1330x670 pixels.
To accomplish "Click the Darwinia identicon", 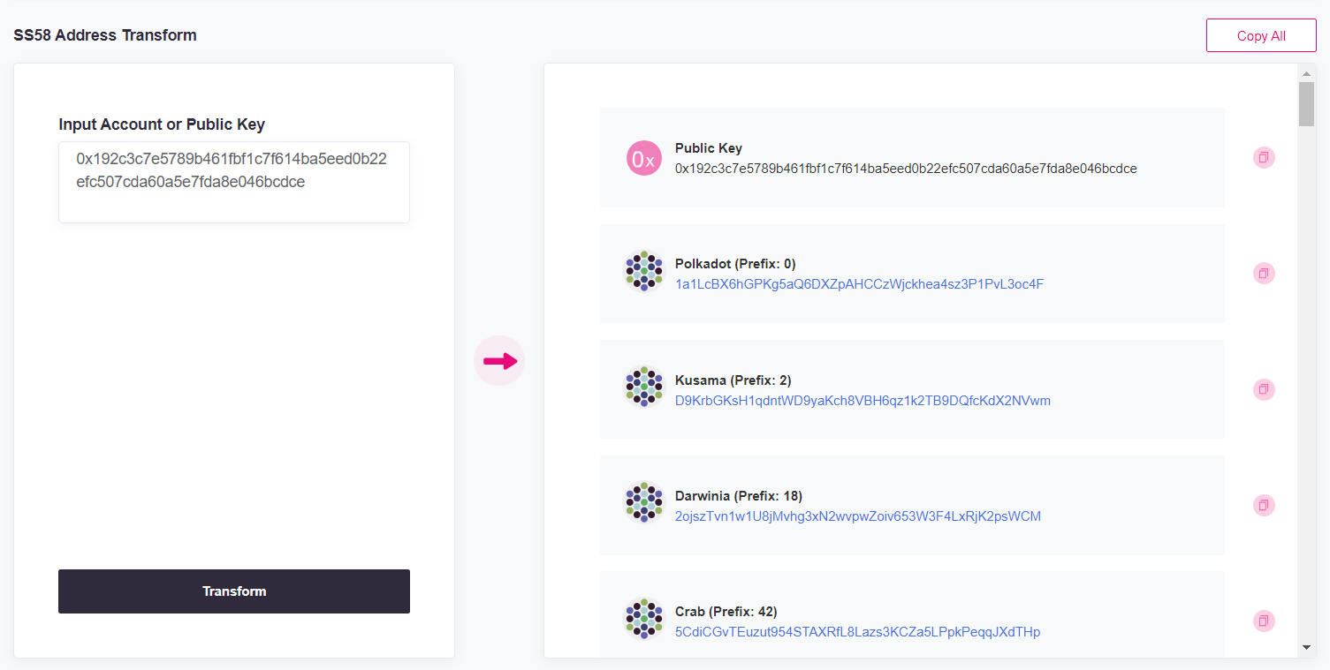I will [644, 502].
